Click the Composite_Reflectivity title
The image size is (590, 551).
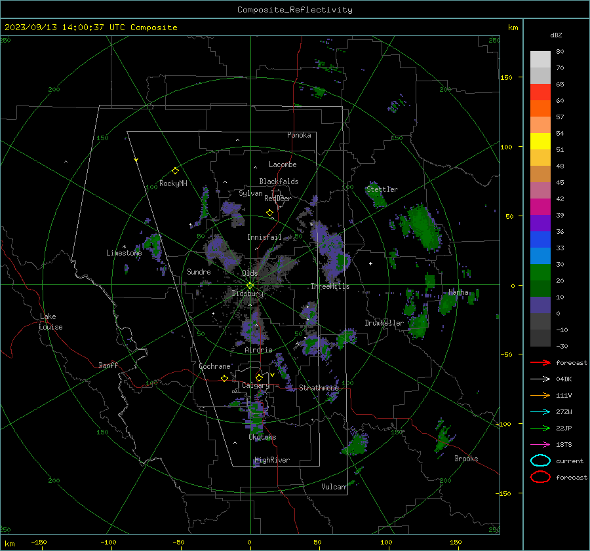(x=295, y=10)
